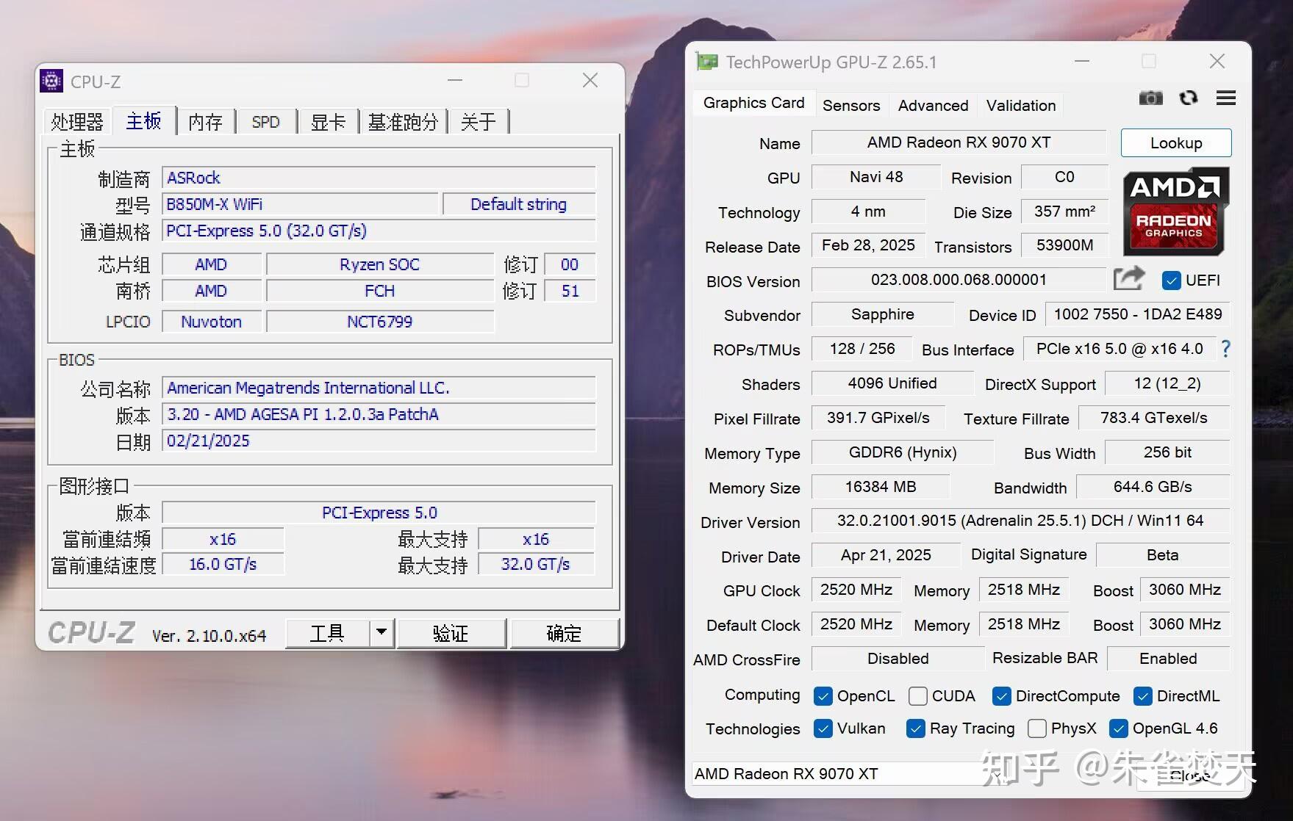
Task: Open the 工具 dropdown arrow in CPU-Z
Action: click(380, 632)
